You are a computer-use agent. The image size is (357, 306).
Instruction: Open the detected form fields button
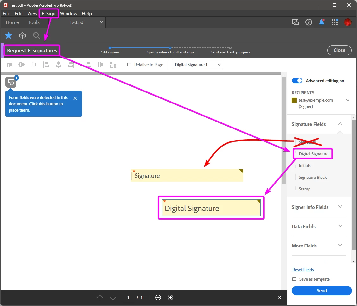[x=11, y=82]
